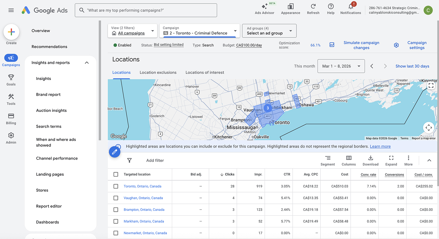Open the Locations of interest tab
Viewport: 439px width, 239px height.
(205, 73)
